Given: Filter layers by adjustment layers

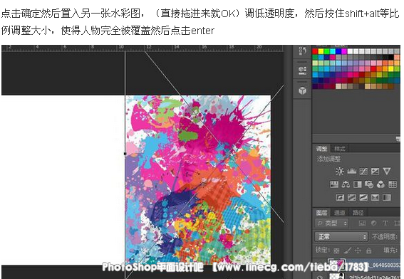Looking at the screenshot, I should 373,223.
